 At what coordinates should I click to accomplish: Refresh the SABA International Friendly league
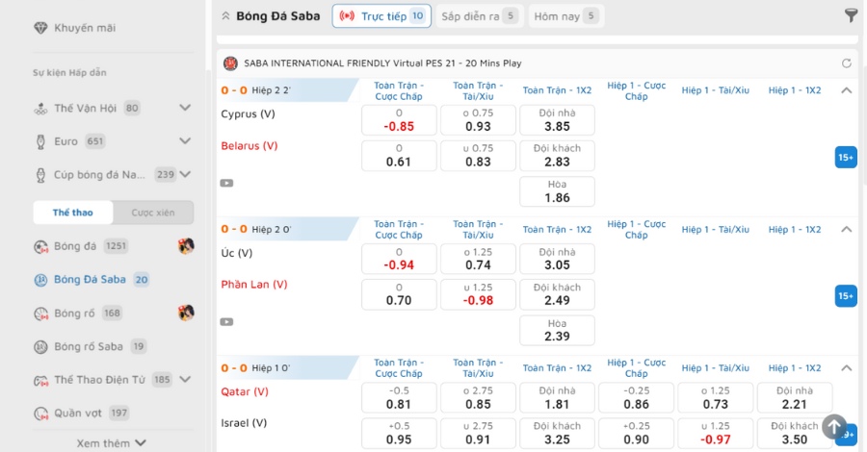[846, 63]
